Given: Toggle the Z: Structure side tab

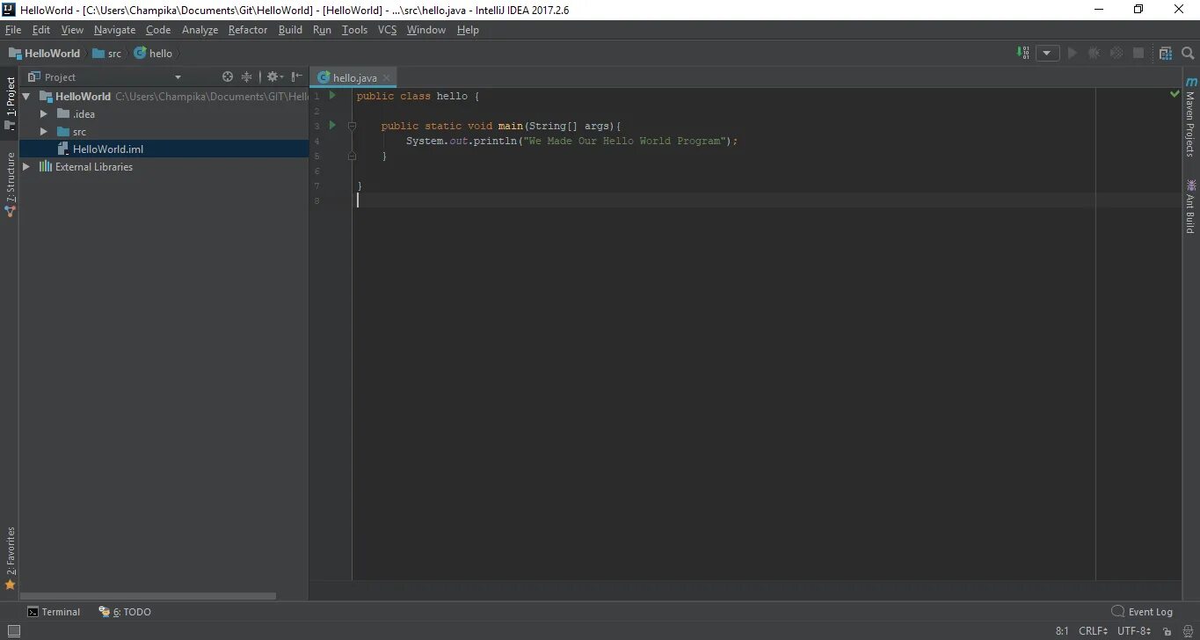Looking at the screenshot, I should tap(10, 184).
